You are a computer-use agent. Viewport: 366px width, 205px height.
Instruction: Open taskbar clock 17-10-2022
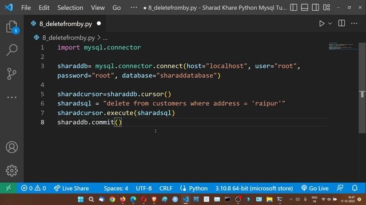point(348,199)
